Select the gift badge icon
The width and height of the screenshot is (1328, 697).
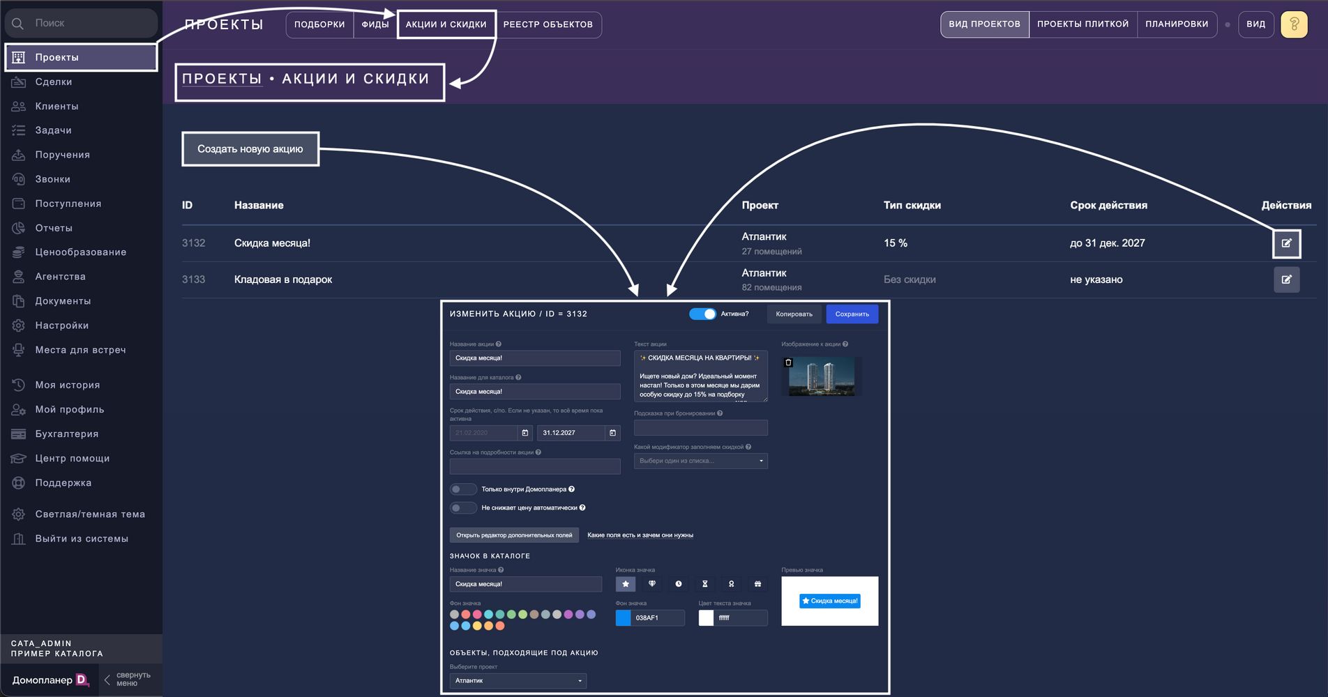point(757,584)
